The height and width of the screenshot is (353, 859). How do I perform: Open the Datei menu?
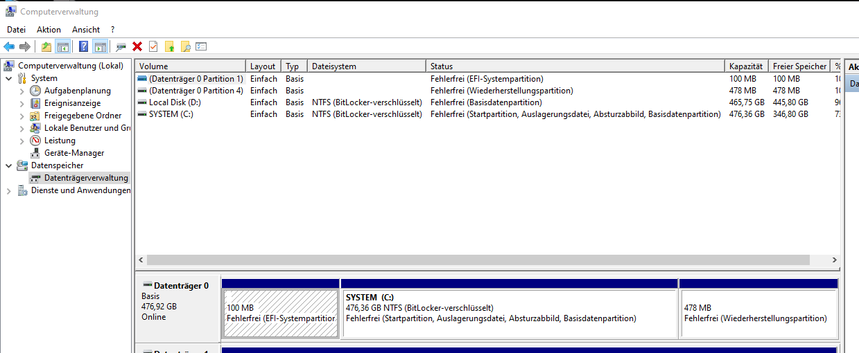(x=16, y=30)
